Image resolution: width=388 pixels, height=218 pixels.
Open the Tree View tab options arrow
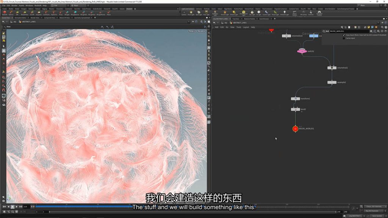241,19
